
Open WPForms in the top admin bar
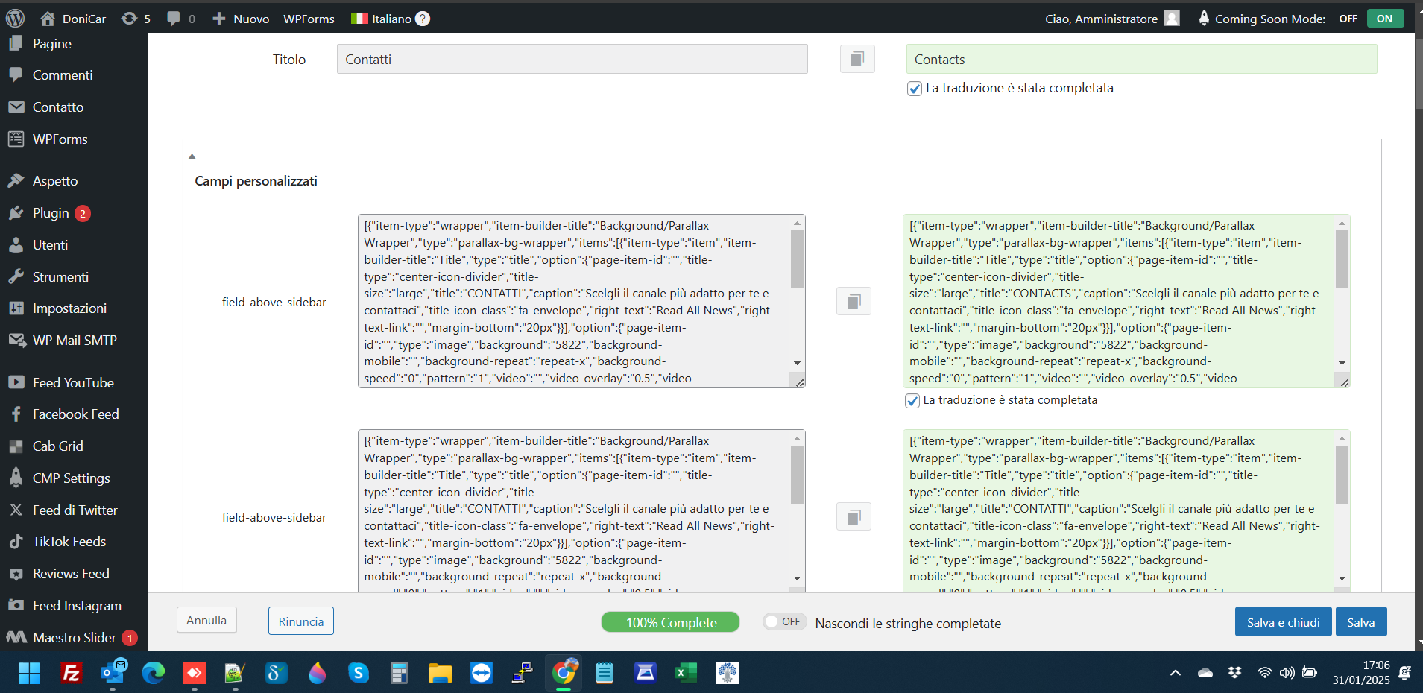coord(309,19)
